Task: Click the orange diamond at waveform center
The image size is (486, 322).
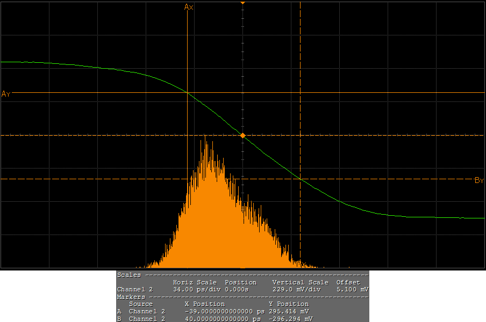Action: click(242, 136)
